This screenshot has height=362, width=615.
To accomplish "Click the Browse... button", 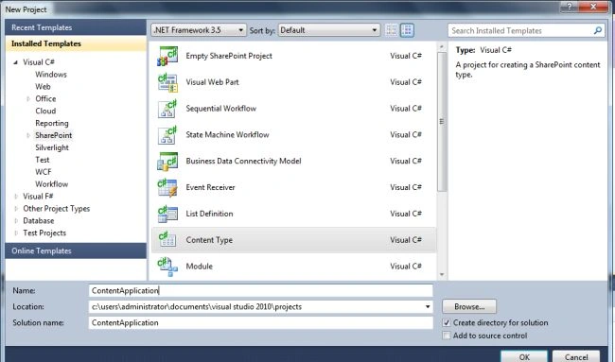I will click(x=469, y=307).
